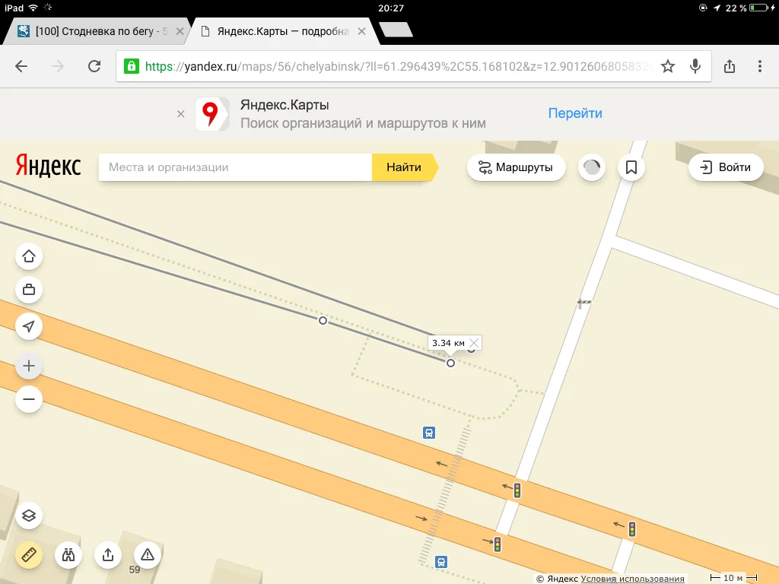Viewport: 779px width, 584px height.
Task: Dismiss the Яндекс.Карты app banner
Action: 181,114
